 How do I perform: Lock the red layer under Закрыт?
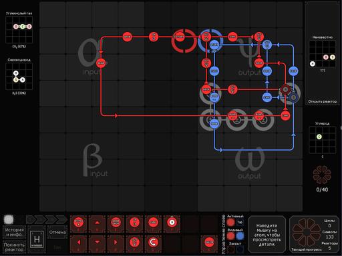(231, 249)
